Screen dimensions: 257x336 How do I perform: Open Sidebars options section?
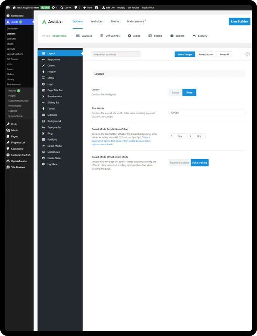(x=60, y=115)
